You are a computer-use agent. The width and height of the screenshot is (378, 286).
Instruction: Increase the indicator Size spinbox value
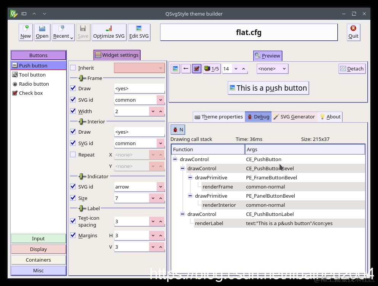click(x=160, y=198)
